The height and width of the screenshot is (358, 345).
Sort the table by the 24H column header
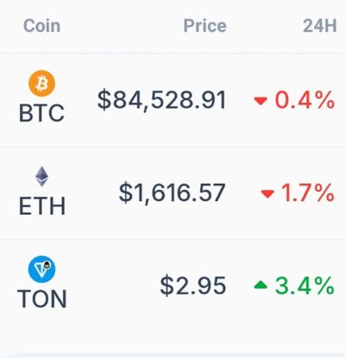tap(320, 26)
